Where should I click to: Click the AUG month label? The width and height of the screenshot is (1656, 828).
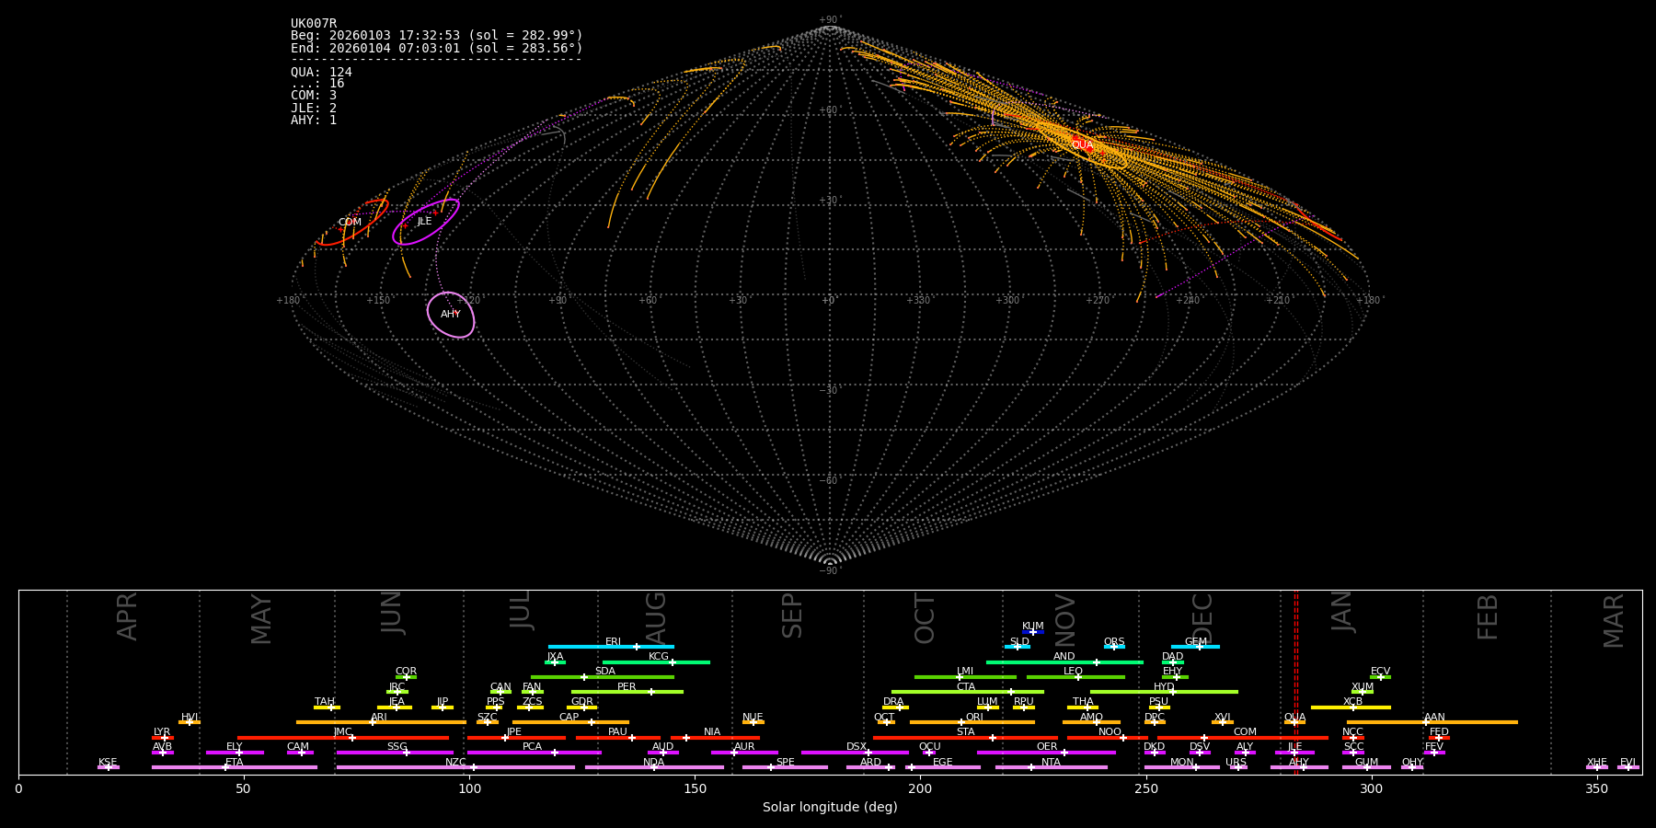pos(656,615)
